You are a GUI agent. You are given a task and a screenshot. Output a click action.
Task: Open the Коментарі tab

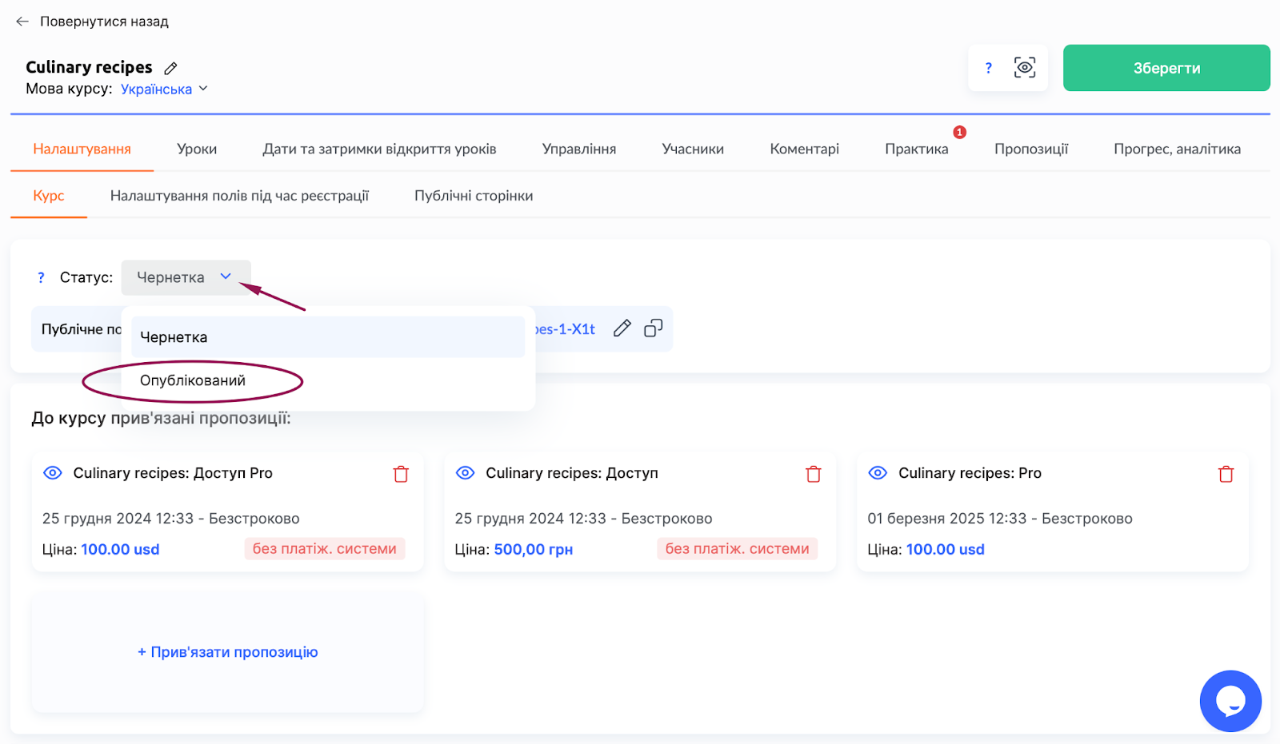pyautogui.click(x=804, y=149)
